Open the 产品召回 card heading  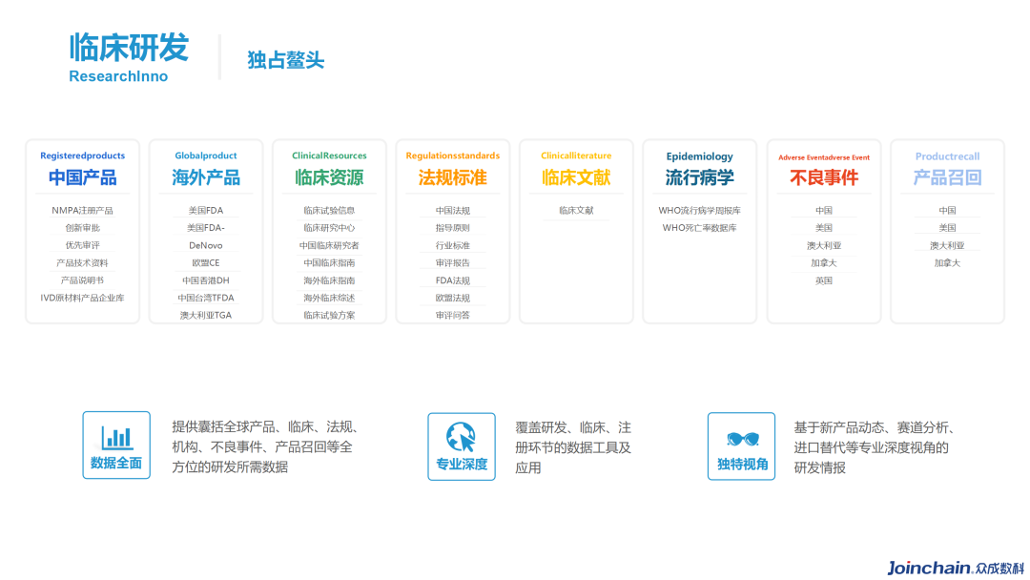pos(947,177)
